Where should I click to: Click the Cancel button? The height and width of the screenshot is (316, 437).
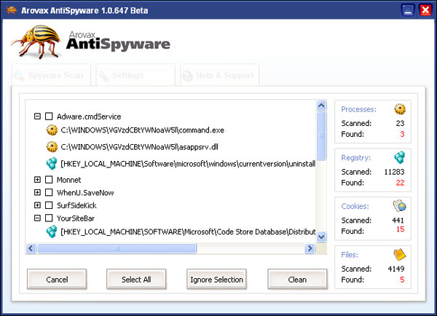coord(57,279)
